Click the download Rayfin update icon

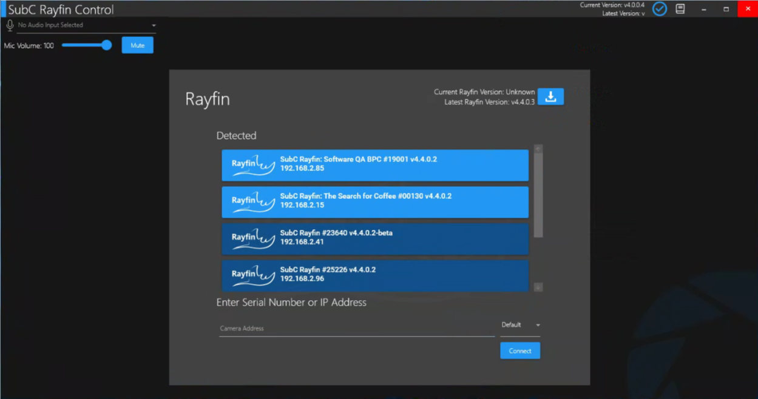coord(550,97)
